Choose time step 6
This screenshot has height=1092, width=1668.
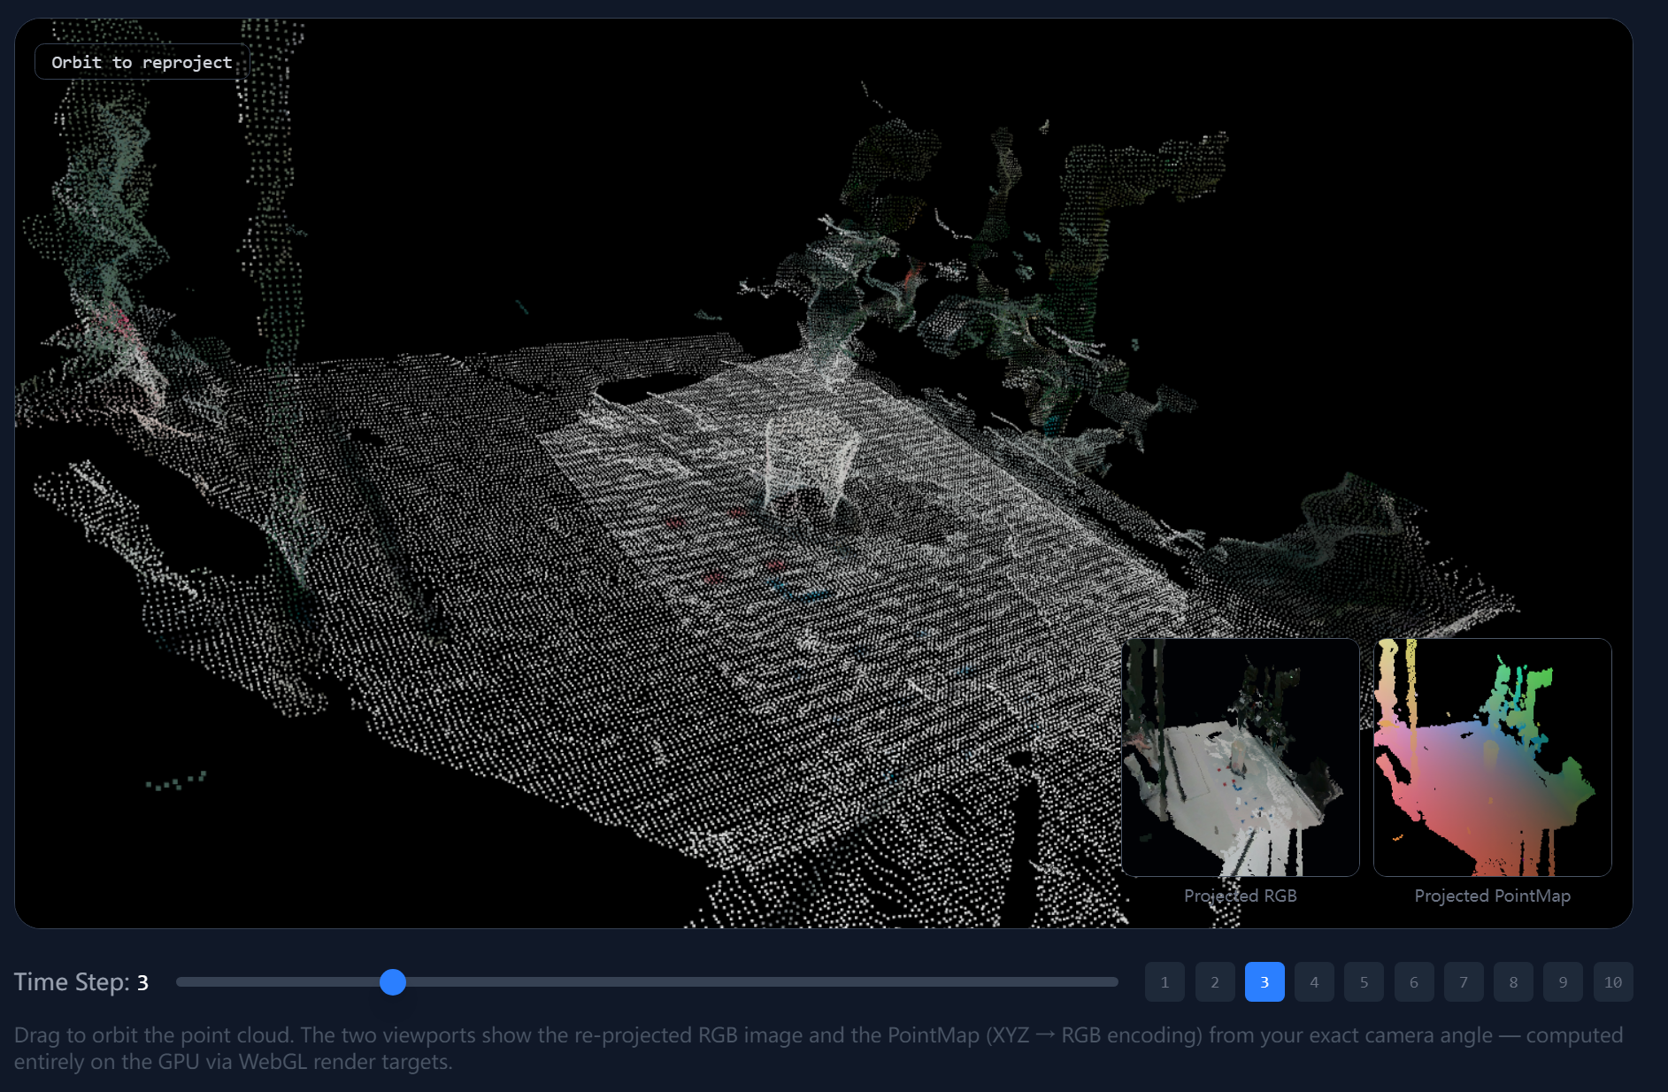click(1414, 981)
